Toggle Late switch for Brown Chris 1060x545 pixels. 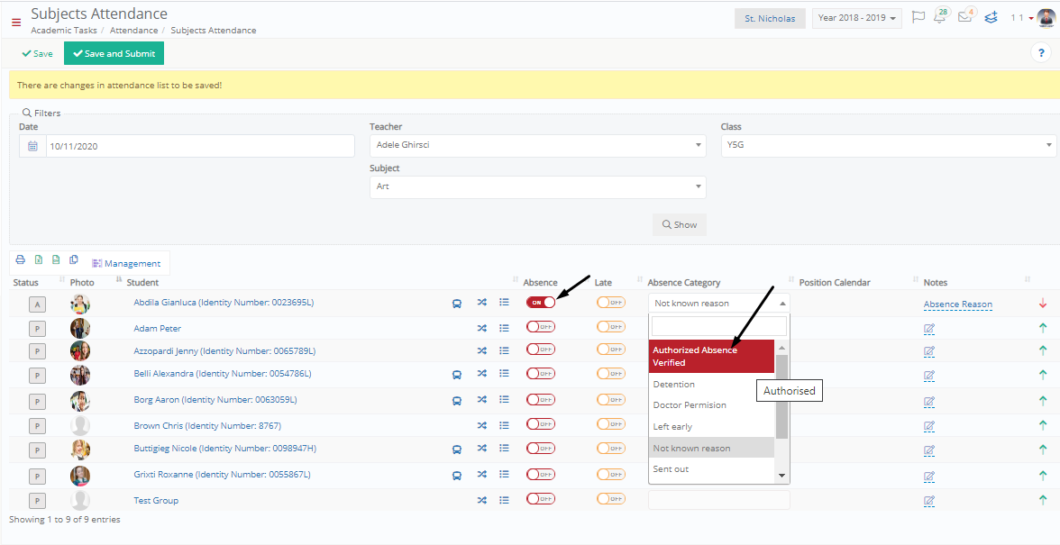(611, 424)
